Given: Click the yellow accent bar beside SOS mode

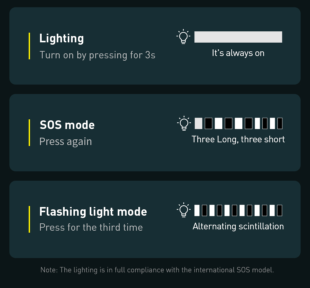Looking at the screenshot, I should [29, 132].
